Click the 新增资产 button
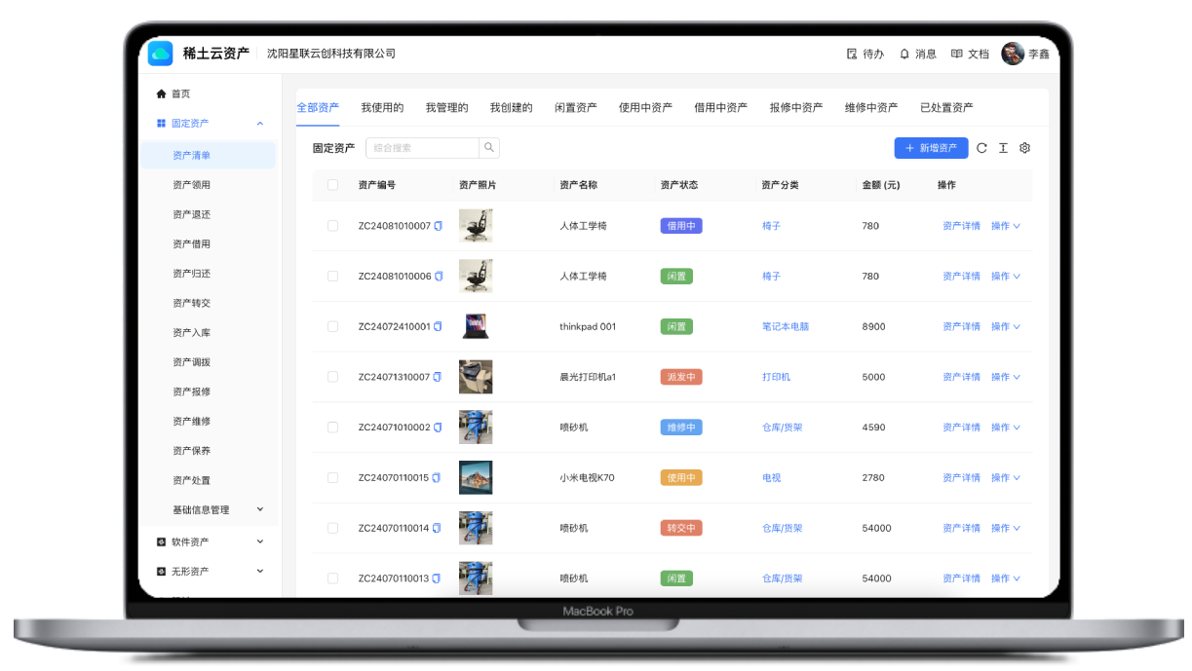1192x671 pixels. tap(931, 148)
